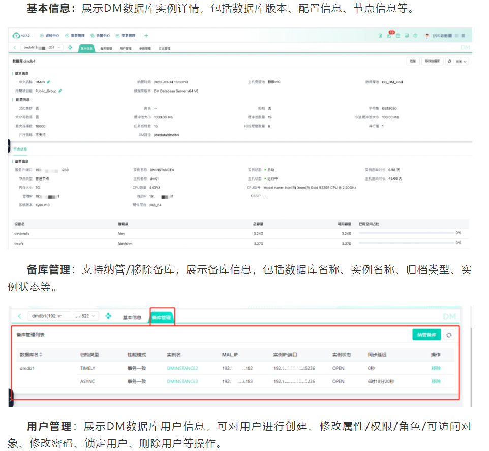Switch to the 参数管理 tab

coord(145,49)
